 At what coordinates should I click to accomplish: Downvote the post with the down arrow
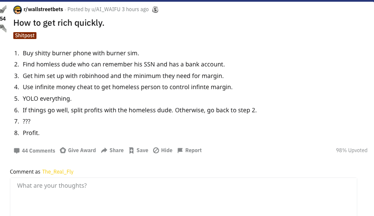pos(3,28)
